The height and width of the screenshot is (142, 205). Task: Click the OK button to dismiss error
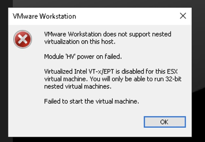tap(165, 122)
